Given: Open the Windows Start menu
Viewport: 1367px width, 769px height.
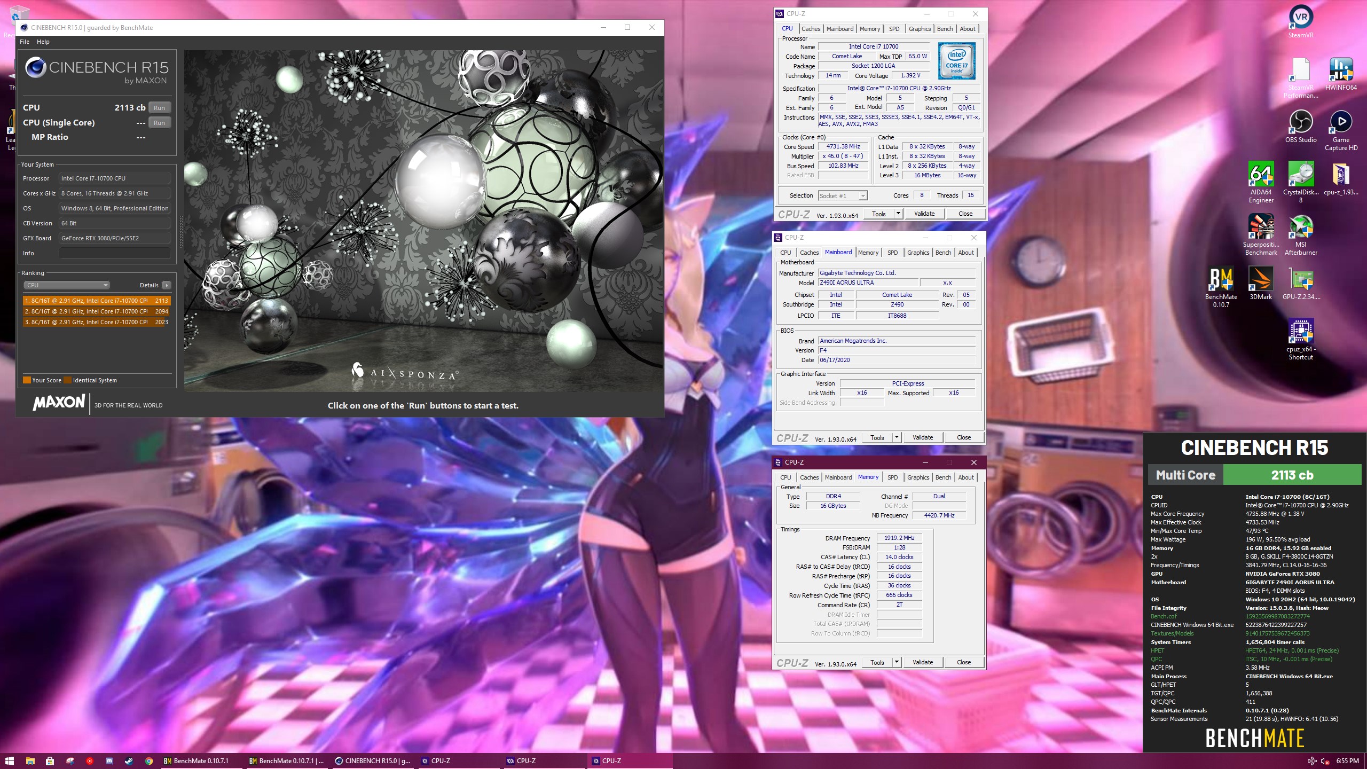Looking at the screenshot, I should pyautogui.click(x=10, y=760).
